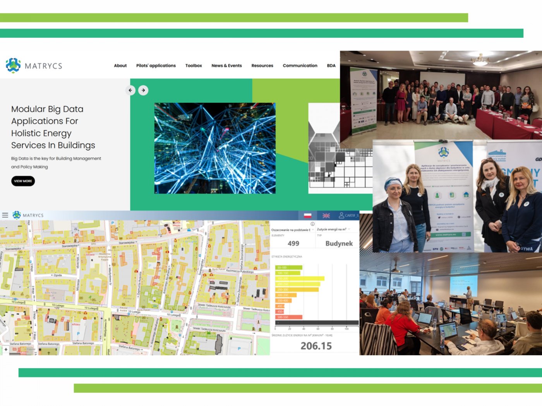
Task: Select the green 50-100 energy label bar
Action: pyautogui.click(x=289, y=267)
